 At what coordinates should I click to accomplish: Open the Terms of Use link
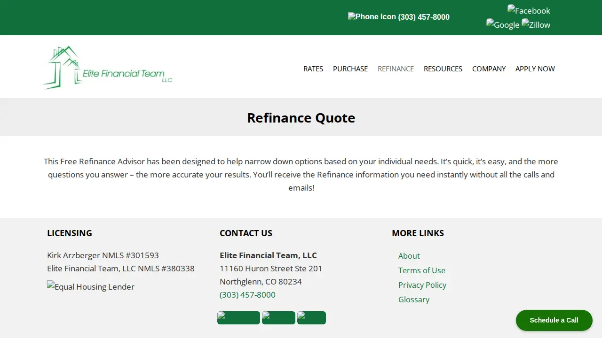click(422, 270)
